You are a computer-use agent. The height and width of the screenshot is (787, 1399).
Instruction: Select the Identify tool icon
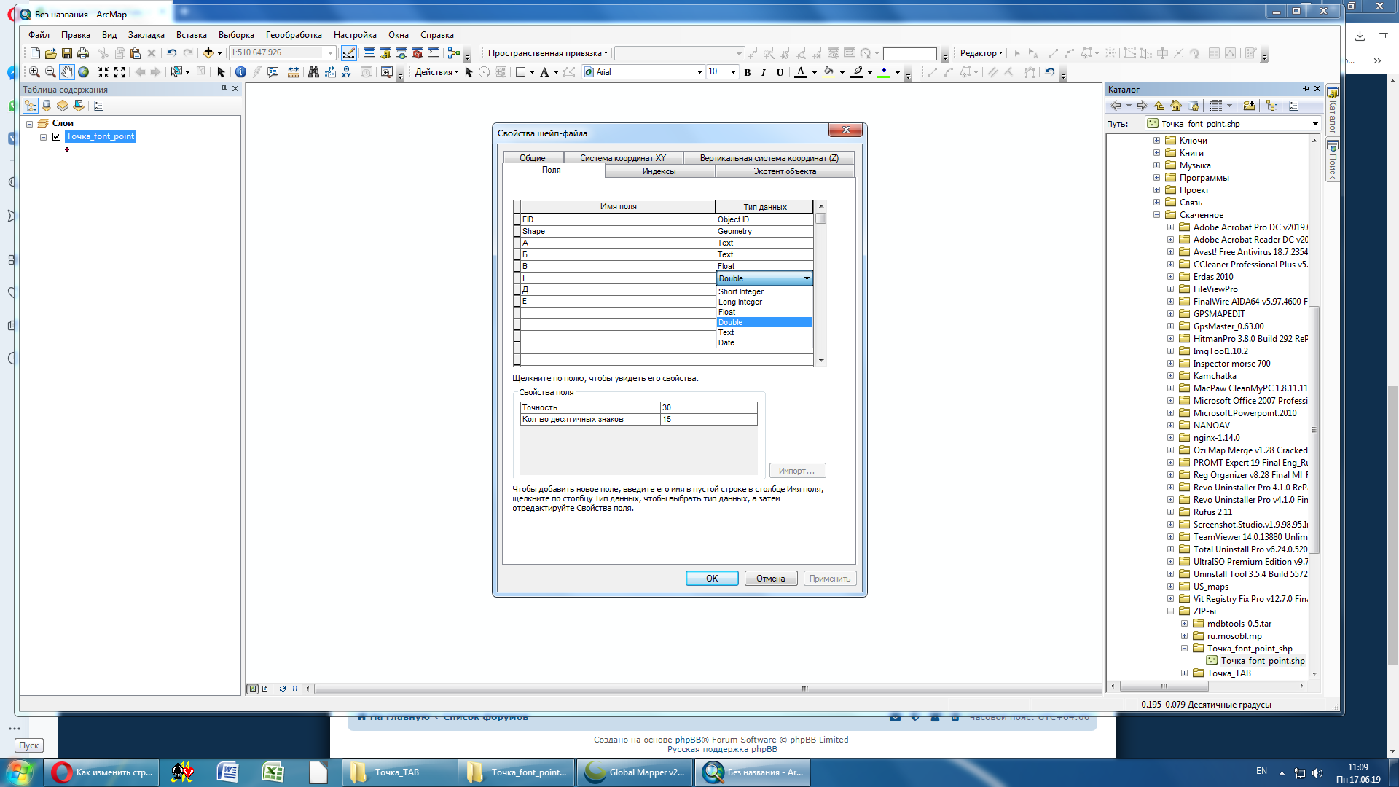tap(240, 72)
